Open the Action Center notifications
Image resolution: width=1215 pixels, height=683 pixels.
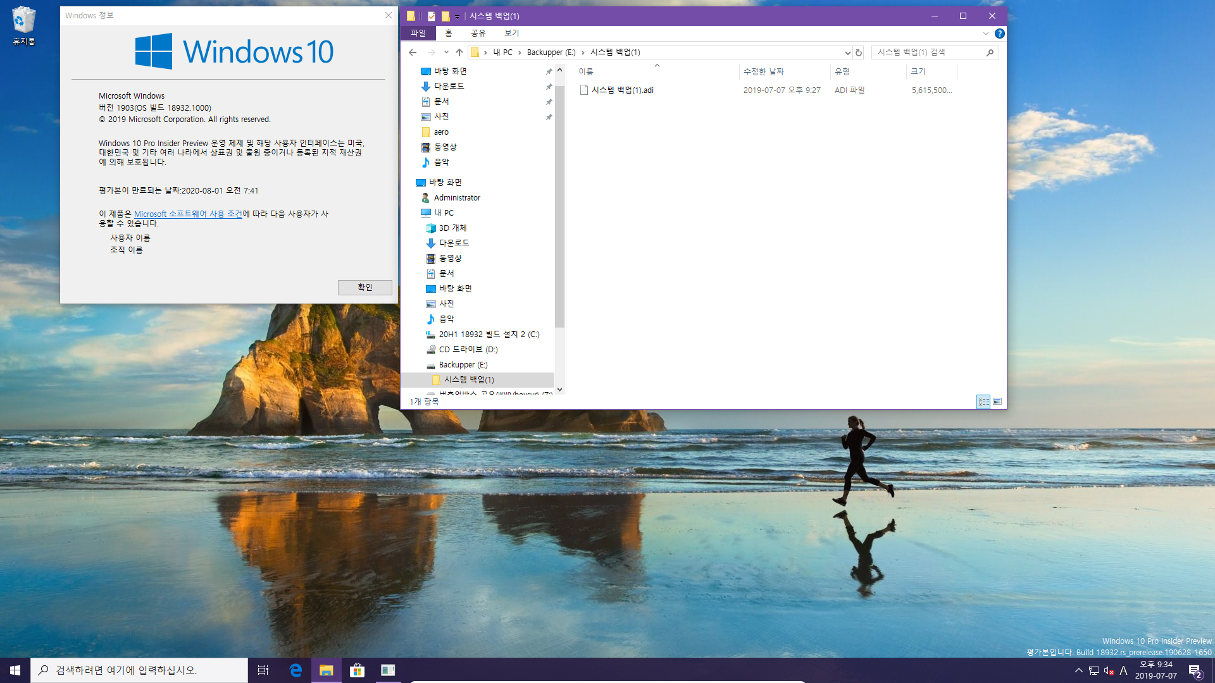(1195, 670)
